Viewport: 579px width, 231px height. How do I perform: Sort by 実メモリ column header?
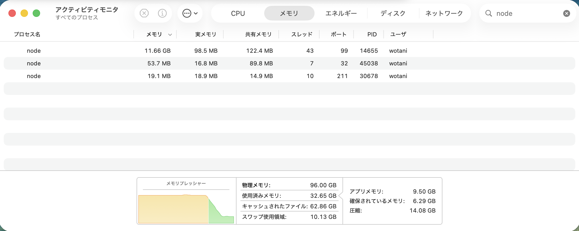tap(205, 35)
